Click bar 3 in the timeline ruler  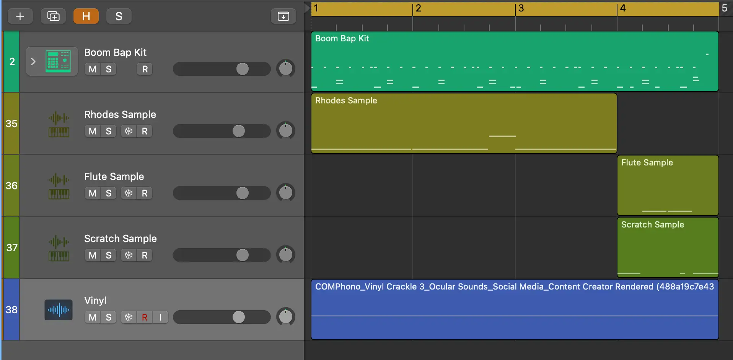[x=521, y=8]
